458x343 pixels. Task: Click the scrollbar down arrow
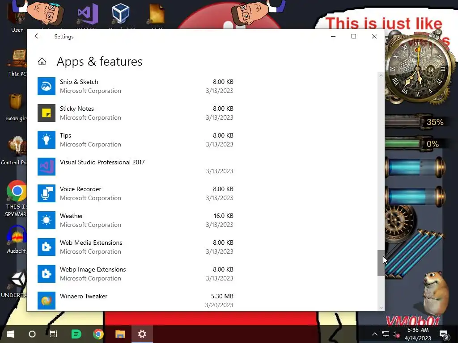click(x=381, y=307)
